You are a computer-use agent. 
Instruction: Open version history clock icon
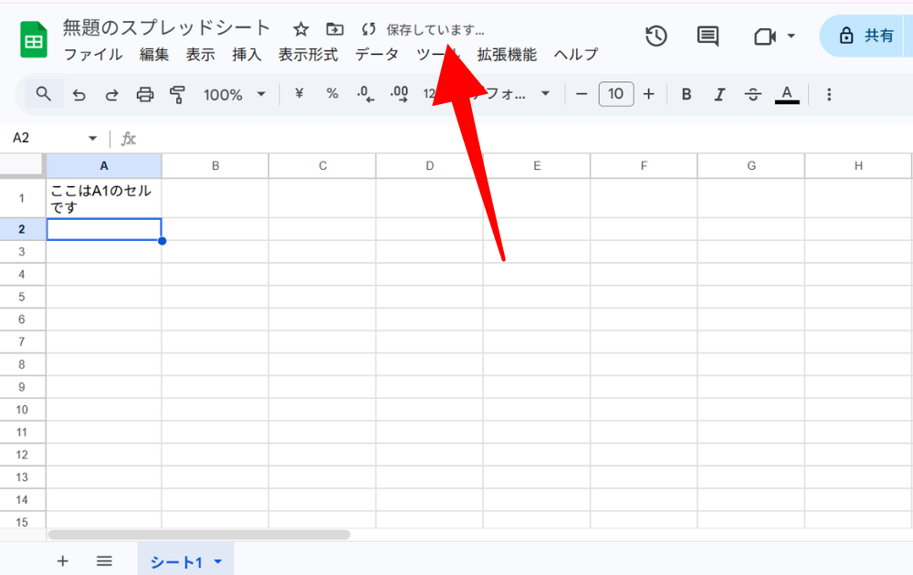[x=656, y=37]
